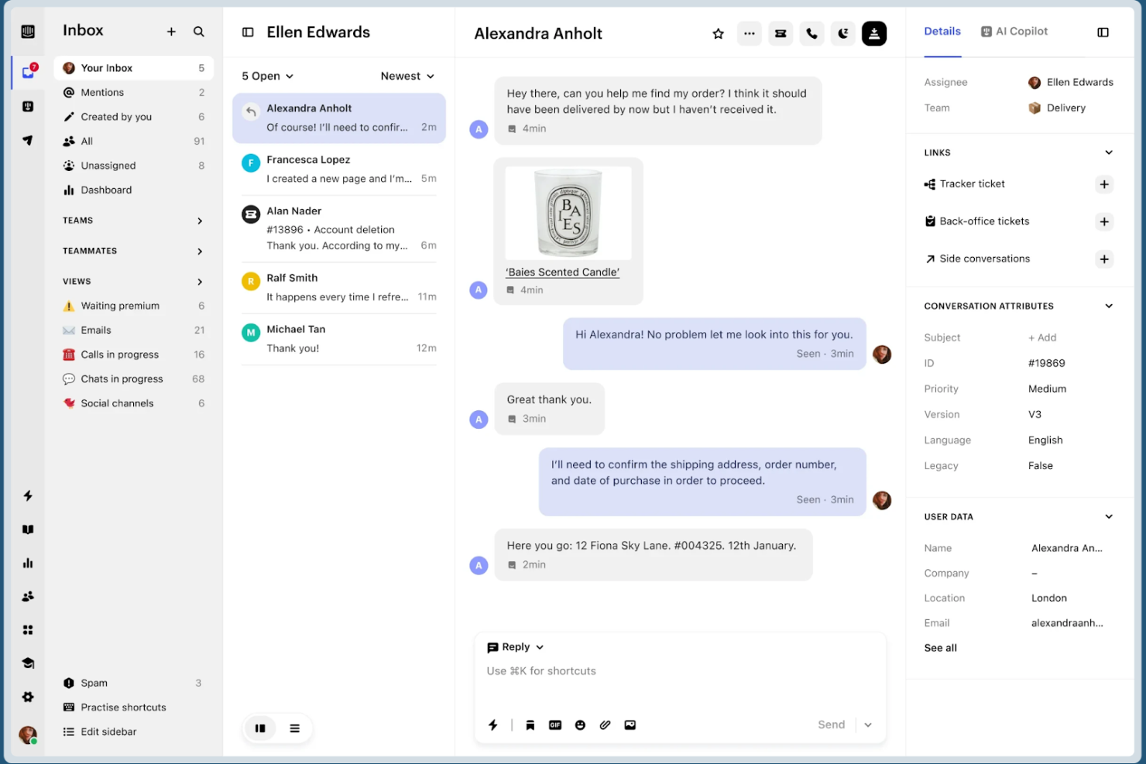Screen dimensions: 1146x764
Task: Close the conversation using the black icon
Action: [874, 33]
